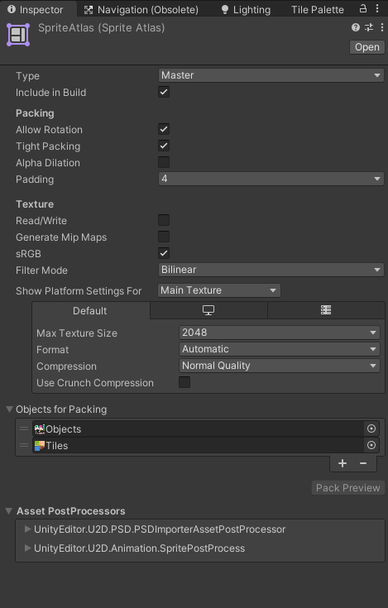
Task: Click the Open button
Action: point(367,47)
